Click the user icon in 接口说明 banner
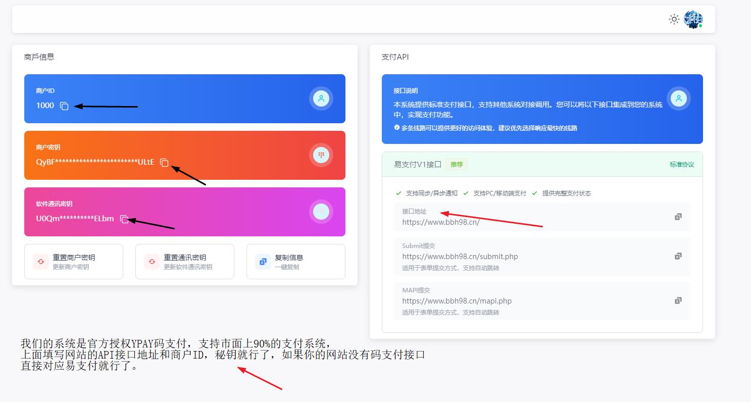 point(679,98)
